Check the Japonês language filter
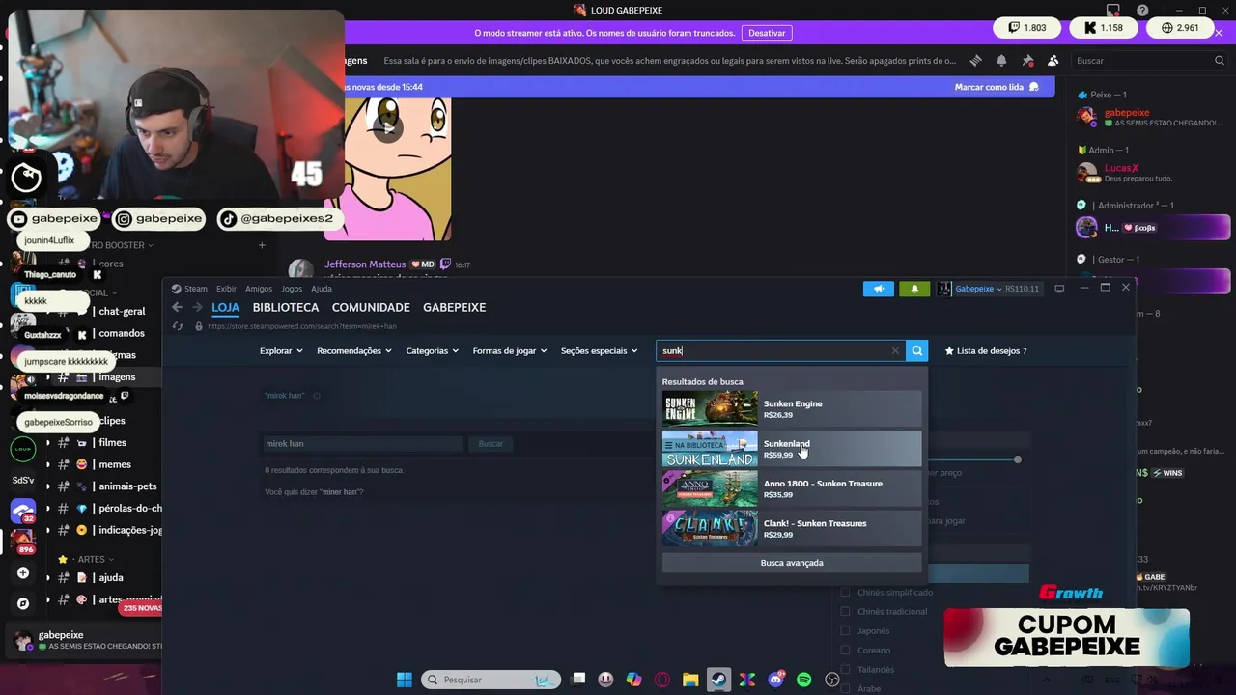Viewport: 1236px width, 695px height. (845, 630)
